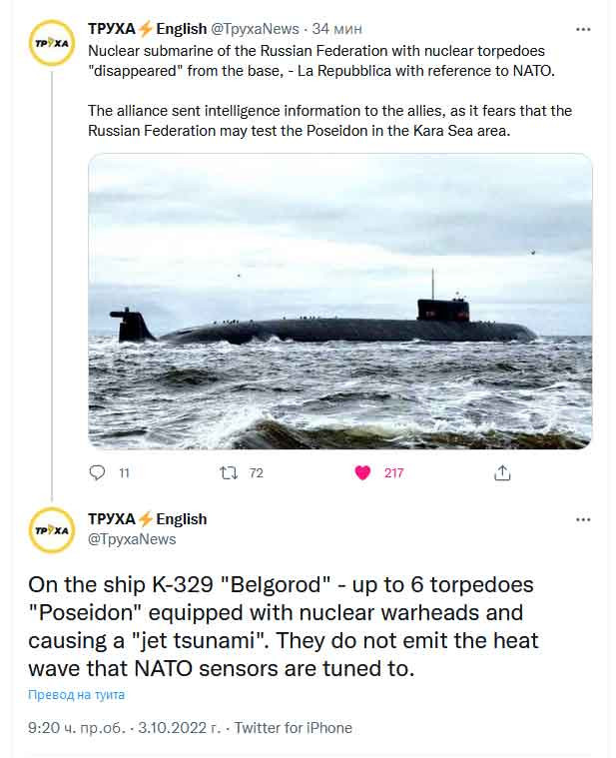Open more options on the top tweet
Image resolution: width=616 pixels, height=758 pixels.
(583, 29)
